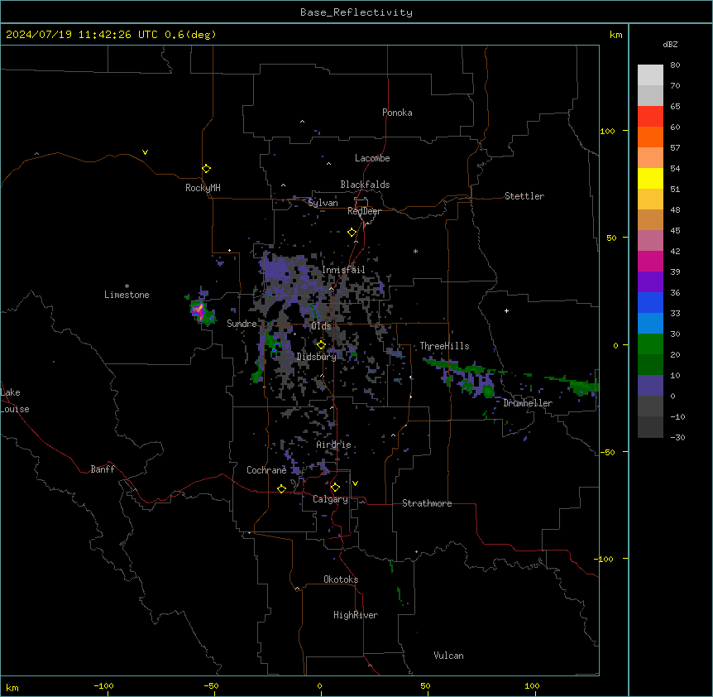Select the lightest gray 70-80 dBZ swatch
Screen dimensions: 713x697
(650, 75)
